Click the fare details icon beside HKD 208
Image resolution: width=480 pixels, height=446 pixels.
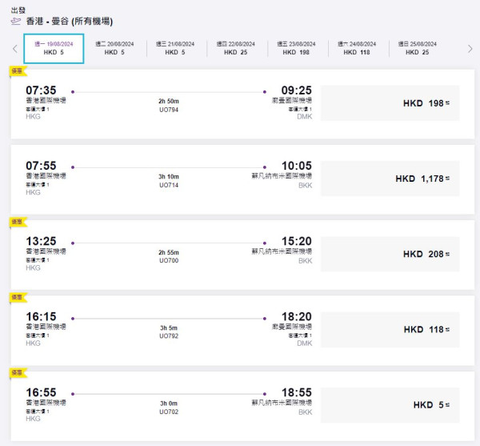pos(447,255)
